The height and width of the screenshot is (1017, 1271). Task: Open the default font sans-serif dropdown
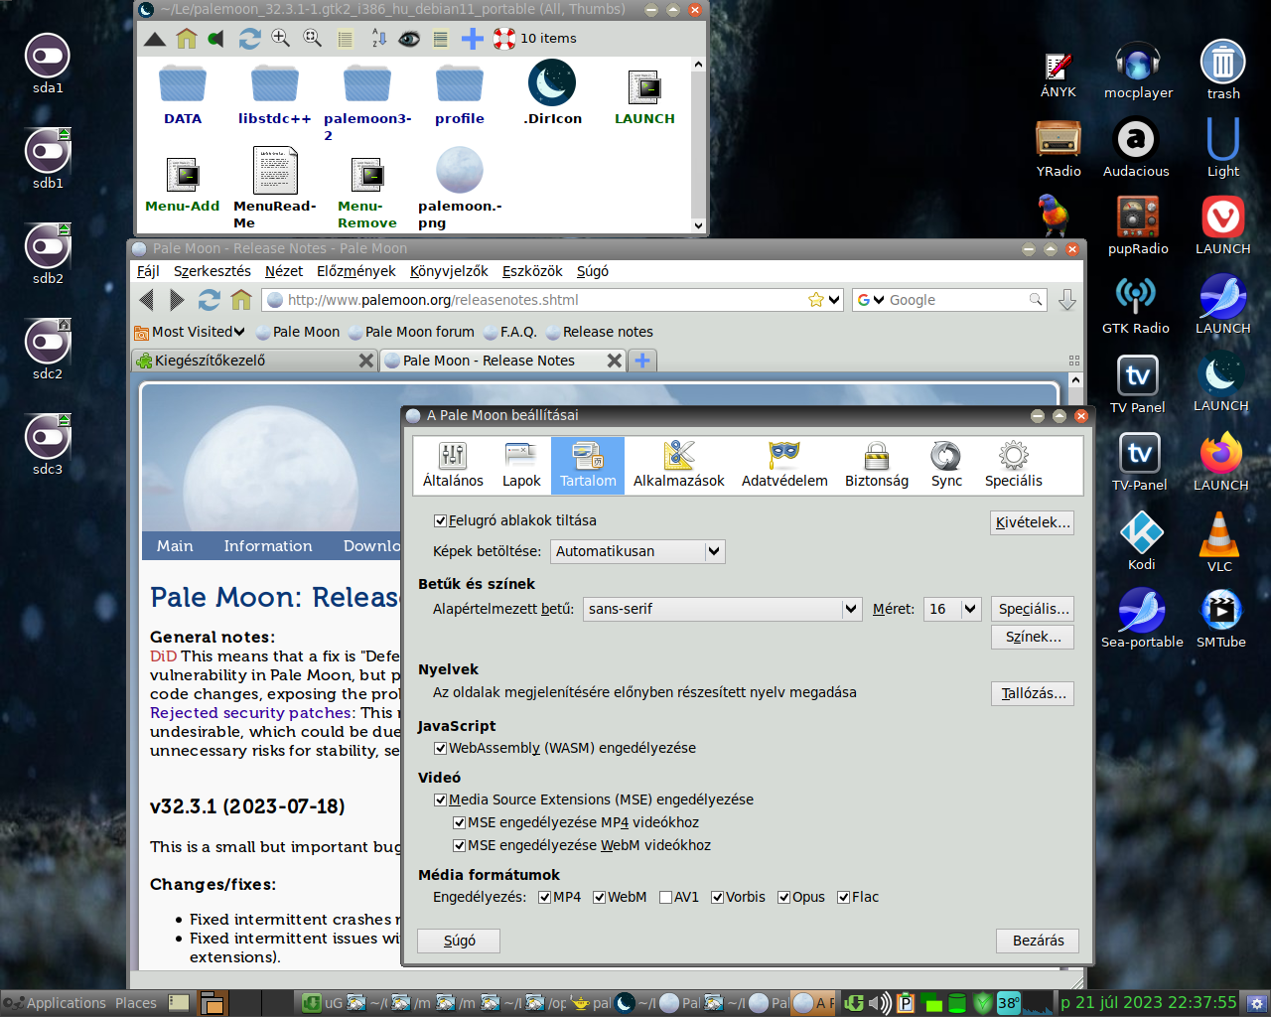point(722,609)
